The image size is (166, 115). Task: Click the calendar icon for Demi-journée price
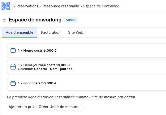click(13, 67)
